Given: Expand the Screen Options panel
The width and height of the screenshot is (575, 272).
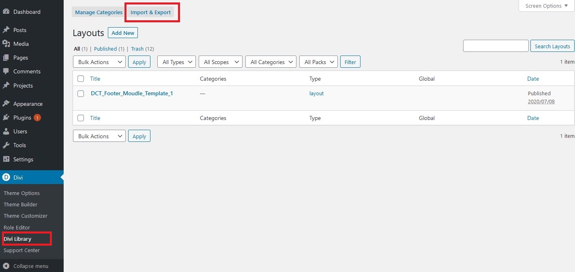Looking at the screenshot, I should click(x=547, y=6).
